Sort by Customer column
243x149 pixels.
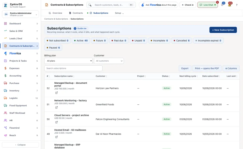(101, 76)
